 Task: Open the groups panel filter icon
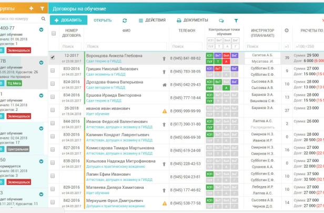(42, 8)
